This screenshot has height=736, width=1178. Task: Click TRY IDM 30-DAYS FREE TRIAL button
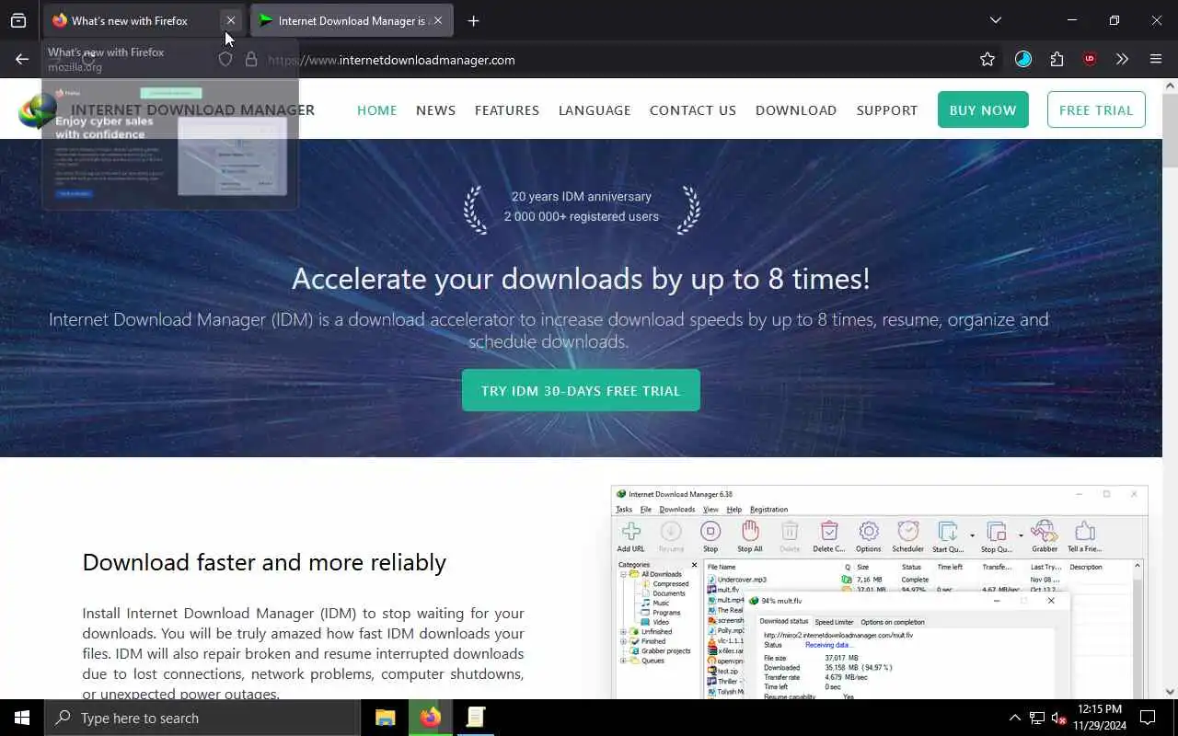point(581,390)
